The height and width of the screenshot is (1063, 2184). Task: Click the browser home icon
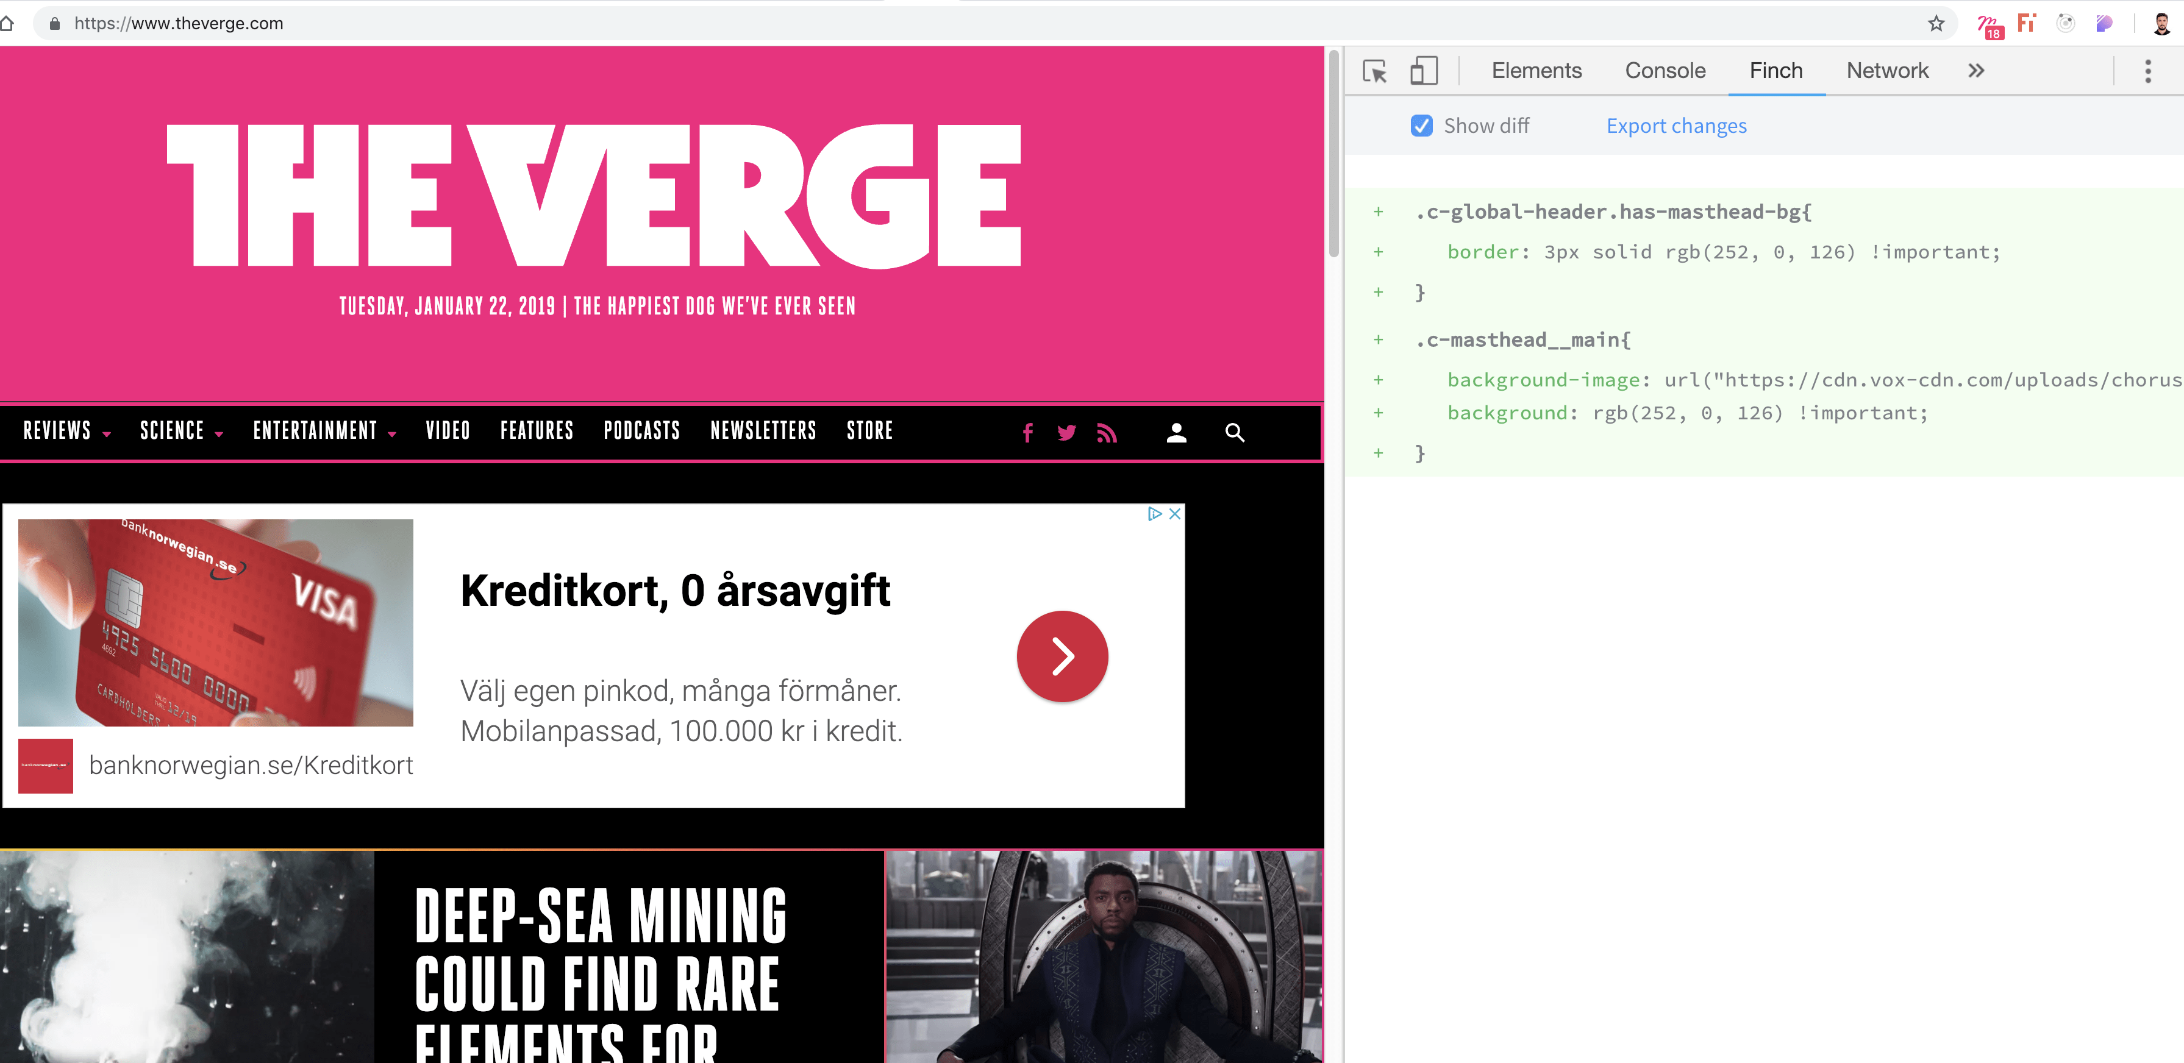7,24
